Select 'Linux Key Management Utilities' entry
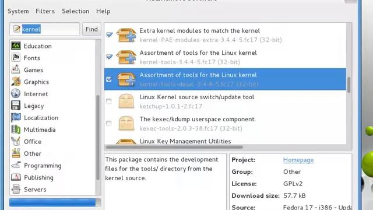Screen dimensions: 373x210 tap(185, 141)
